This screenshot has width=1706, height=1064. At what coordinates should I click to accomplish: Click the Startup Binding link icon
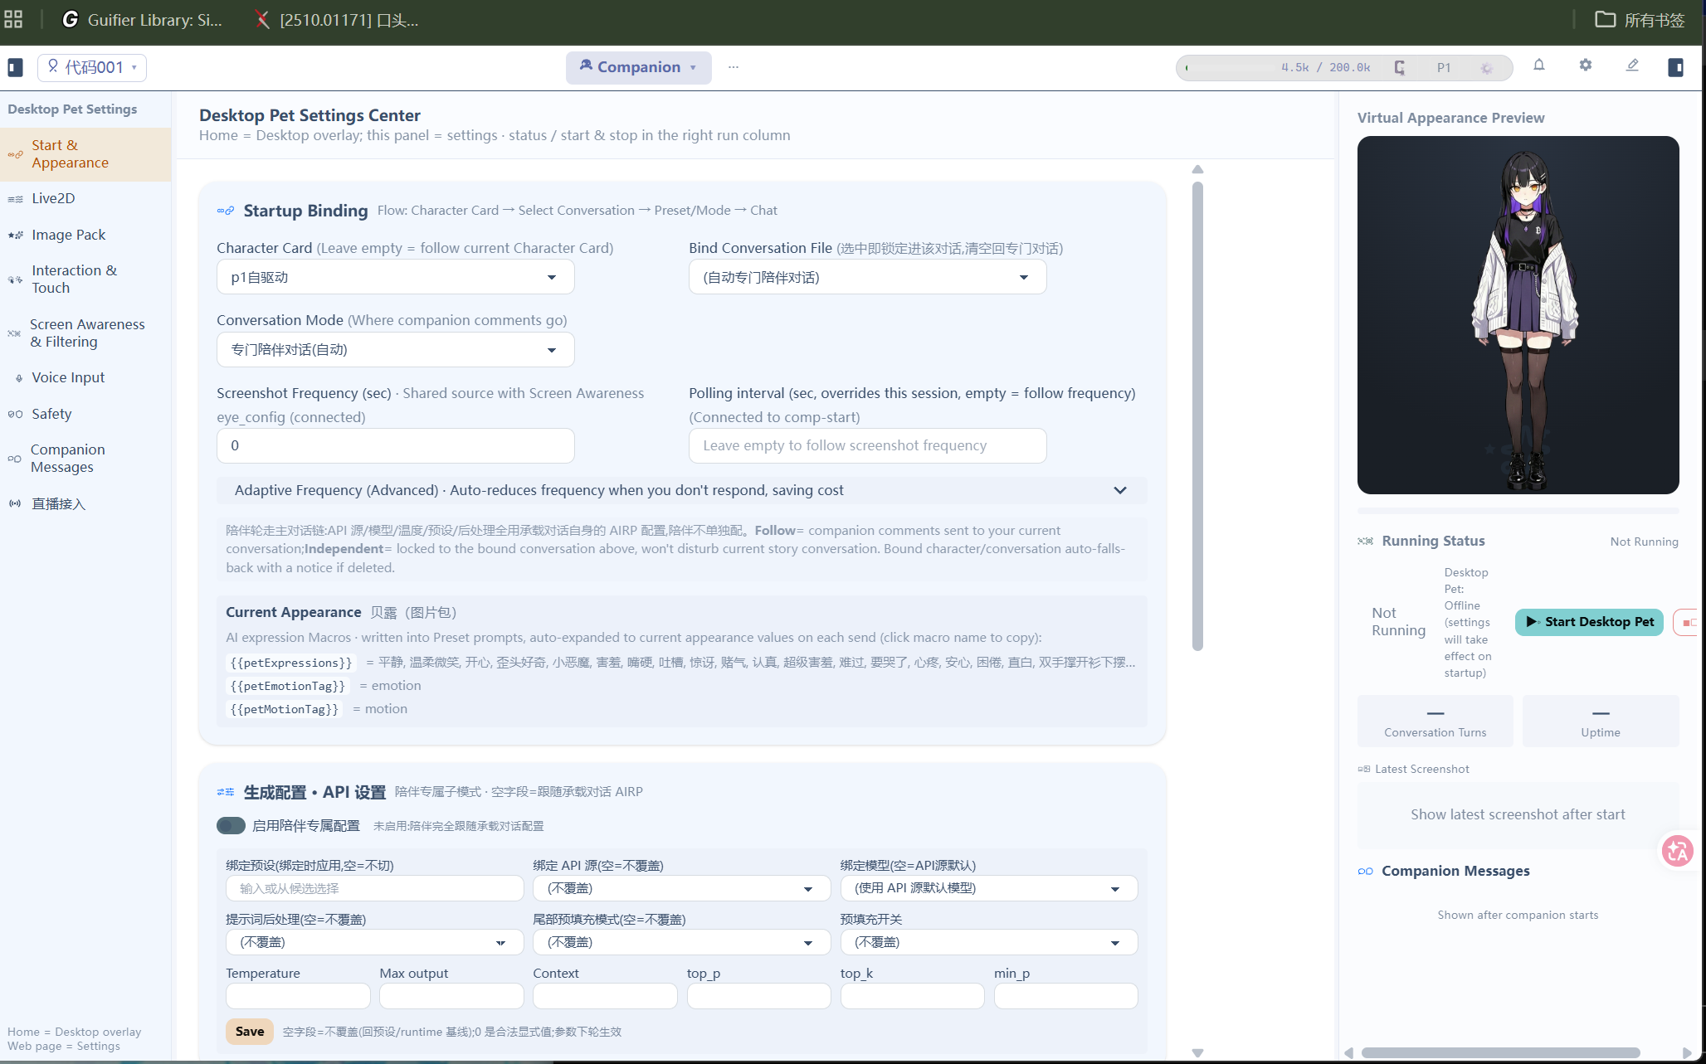(x=226, y=211)
